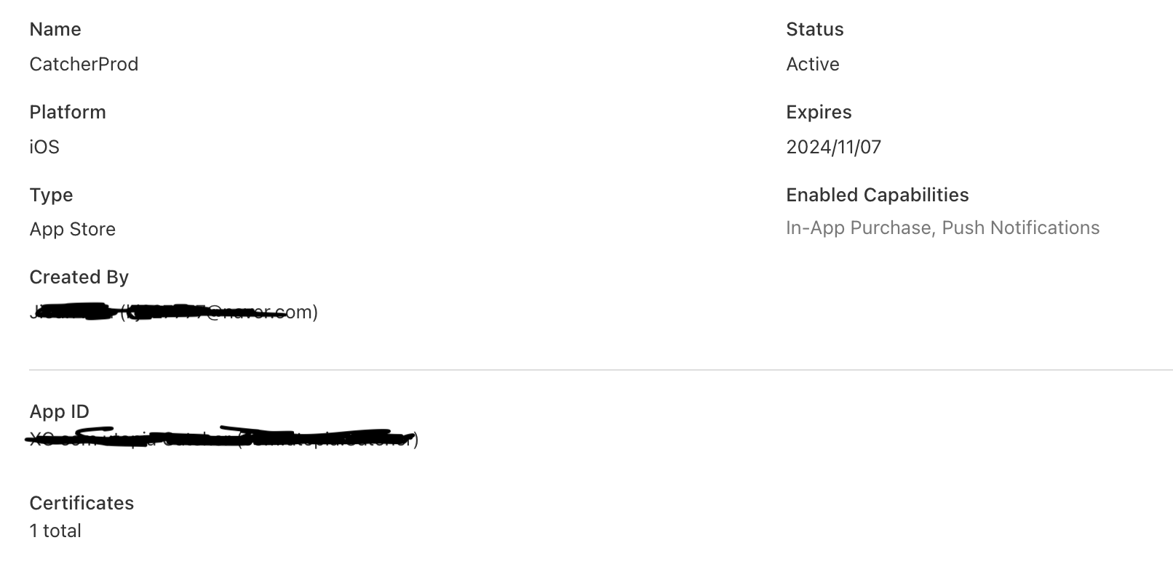Image resolution: width=1173 pixels, height=564 pixels.
Task: Click the redacted App ID value
Action: pos(223,438)
